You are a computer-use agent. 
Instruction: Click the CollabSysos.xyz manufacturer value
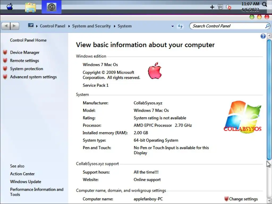[148, 103]
